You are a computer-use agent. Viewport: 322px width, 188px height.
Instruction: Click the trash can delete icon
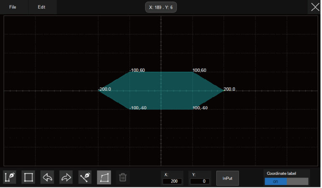pyautogui.click(x=123, y=177)
